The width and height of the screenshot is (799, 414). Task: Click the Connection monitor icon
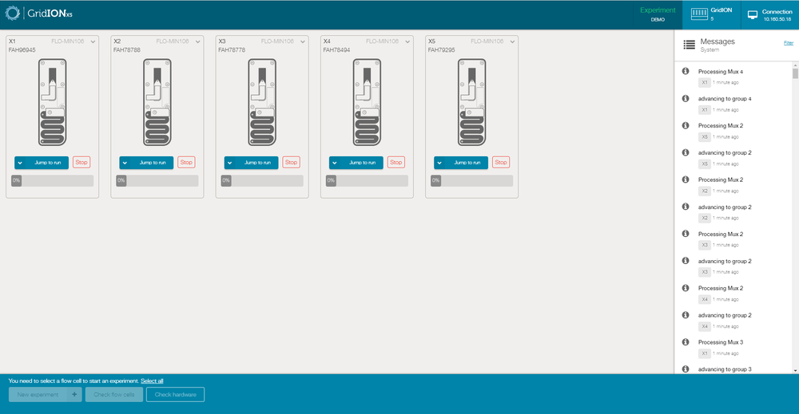click(x=752, y=14)
